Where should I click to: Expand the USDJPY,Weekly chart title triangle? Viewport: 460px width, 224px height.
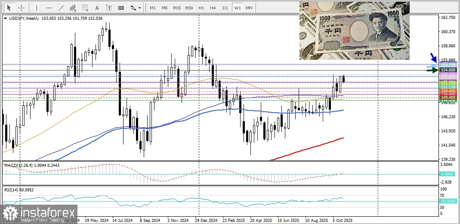[x=6, y=18]
